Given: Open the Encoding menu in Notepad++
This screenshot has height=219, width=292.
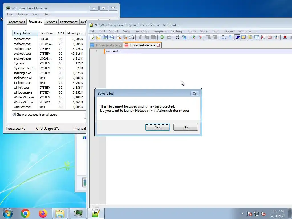Looking at the screenshot, I should tap(141, 31).
